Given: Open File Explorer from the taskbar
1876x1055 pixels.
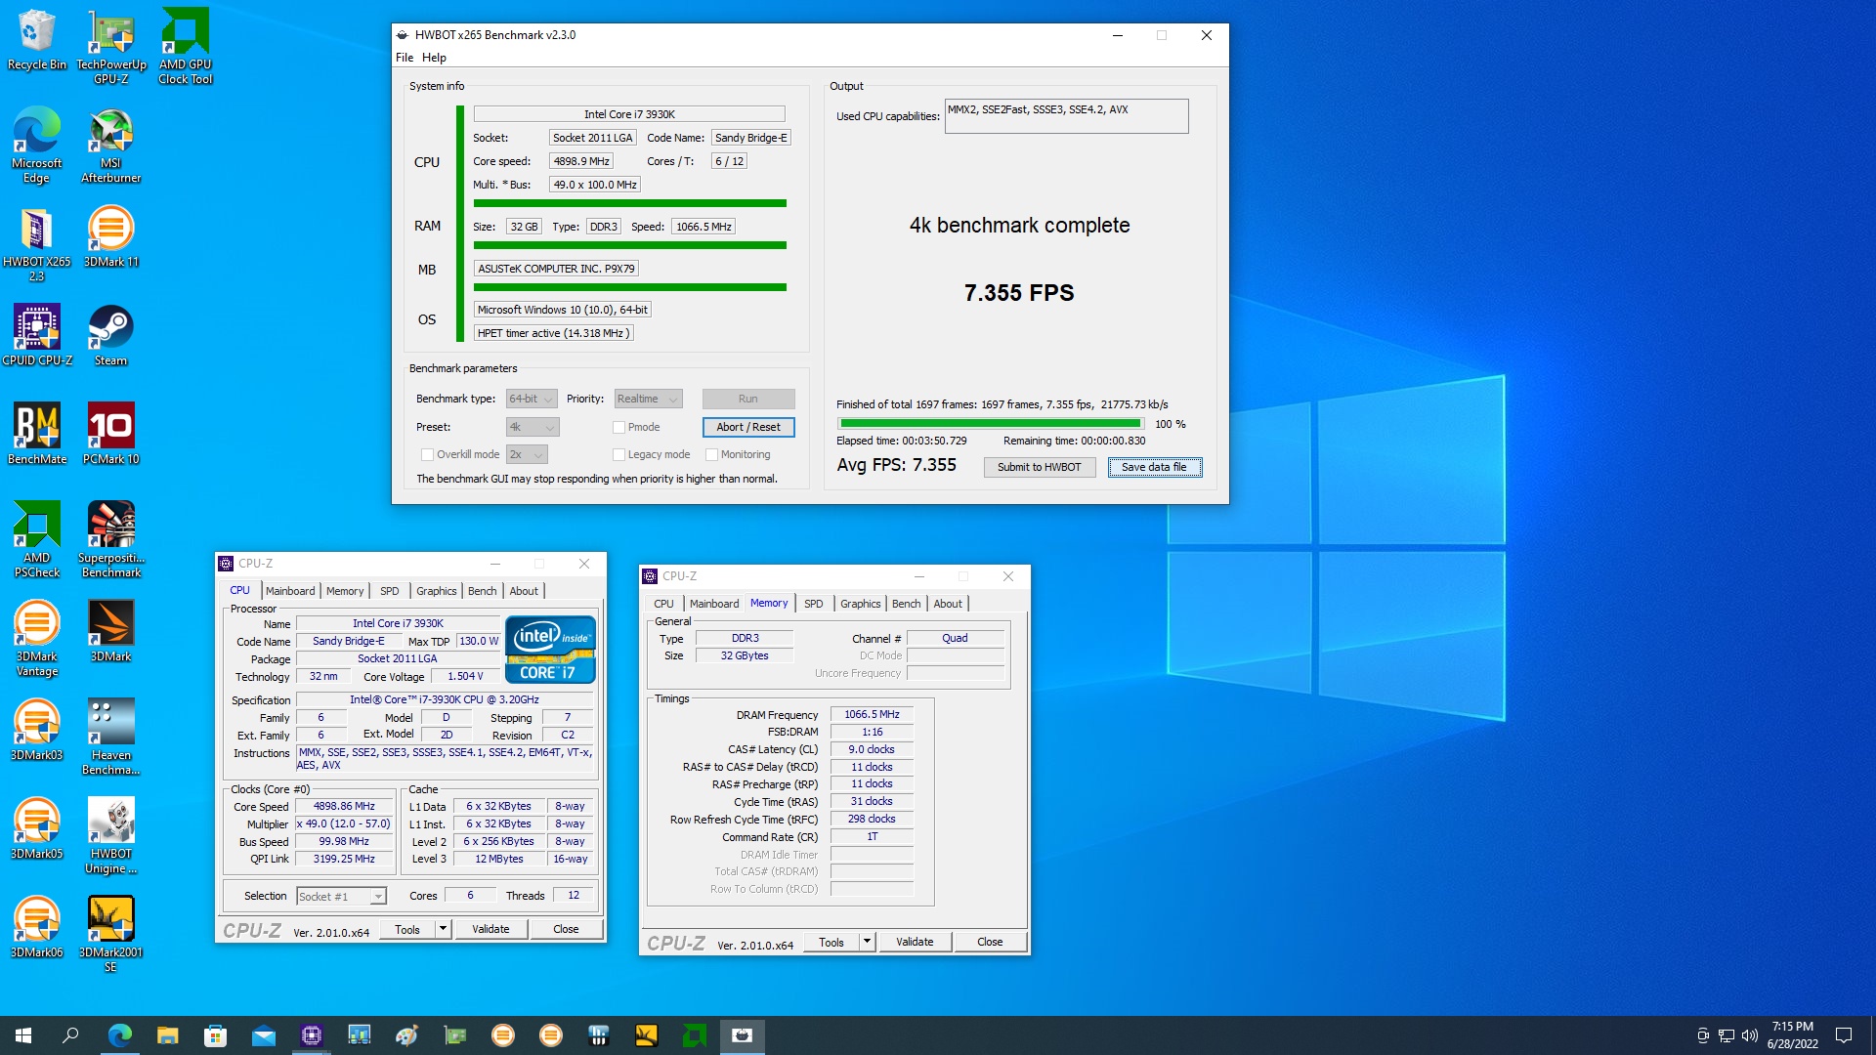Looking at the screenshot, I should (168, 1035).
